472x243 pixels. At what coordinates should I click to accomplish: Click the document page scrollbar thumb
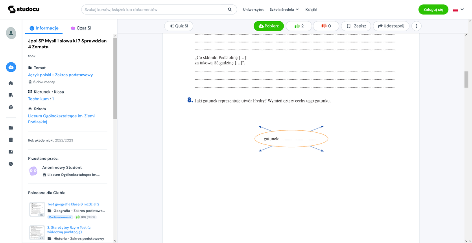pyautogui.click(x=466, y=79)
